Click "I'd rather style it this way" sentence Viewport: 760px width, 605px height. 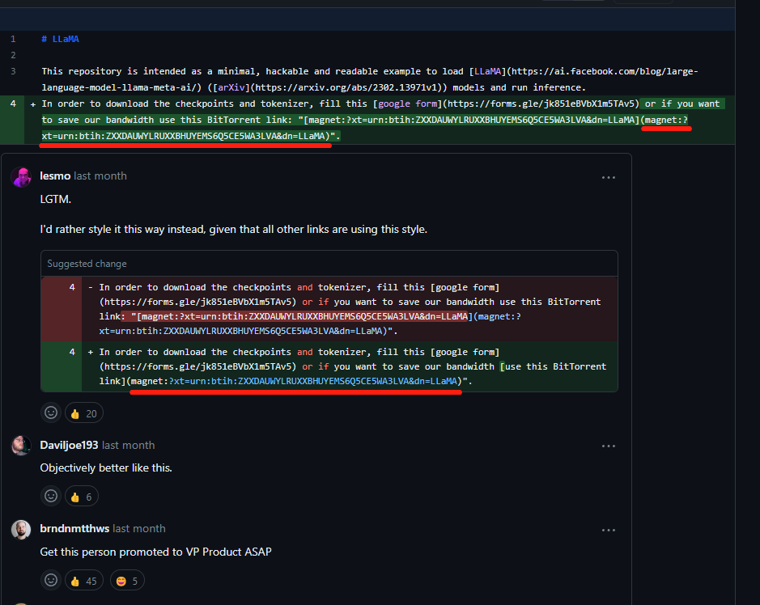[234, 229]
